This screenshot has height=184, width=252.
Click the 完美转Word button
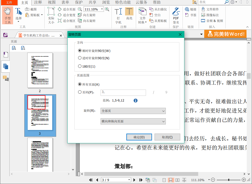click(225, 34)
